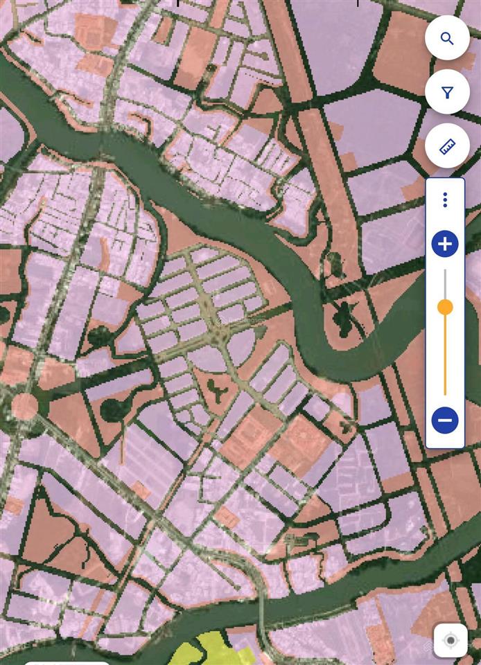Click the orange zoom slider handle
The image size is (481, 665).
tap(445, 307)
